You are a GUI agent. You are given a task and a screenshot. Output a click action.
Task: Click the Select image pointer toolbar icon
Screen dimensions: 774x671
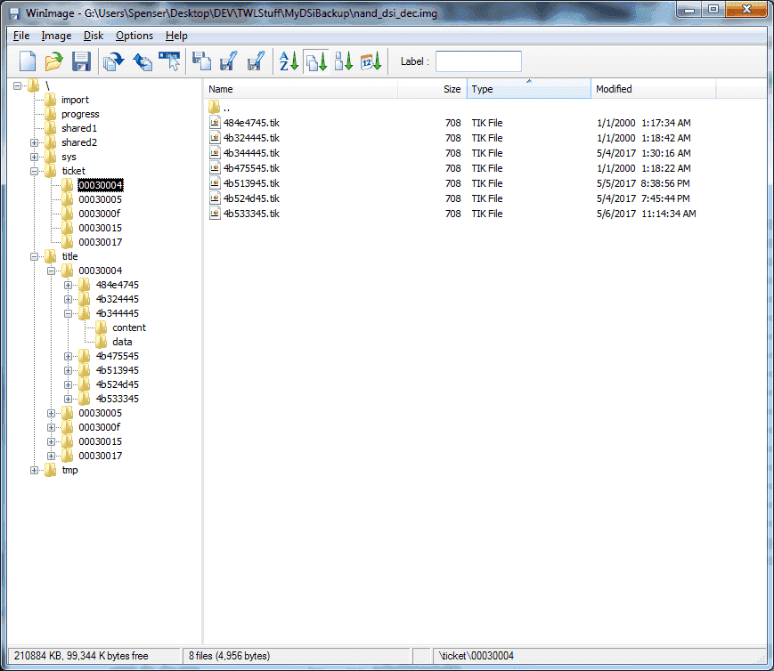pyautogui.click(x=169, y=61)
